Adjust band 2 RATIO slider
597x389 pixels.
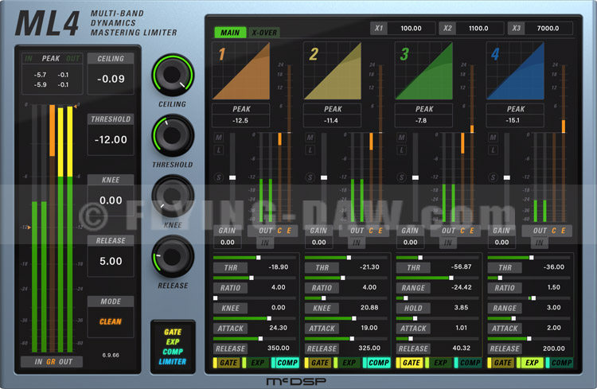tap(345, 278)
